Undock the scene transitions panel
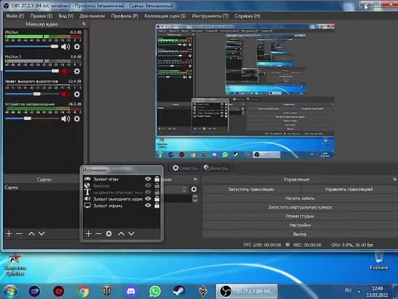This screenshot has height=299, width=398. point(195,179)
